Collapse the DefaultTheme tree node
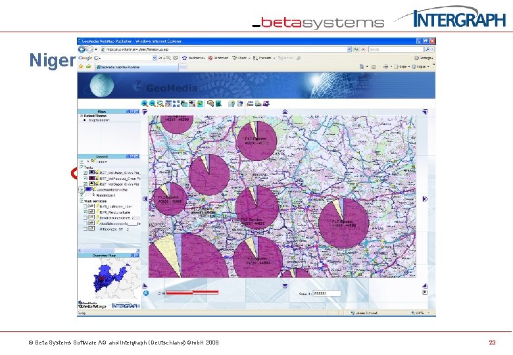The image size is (513, 355). click(x=81, y=116)
